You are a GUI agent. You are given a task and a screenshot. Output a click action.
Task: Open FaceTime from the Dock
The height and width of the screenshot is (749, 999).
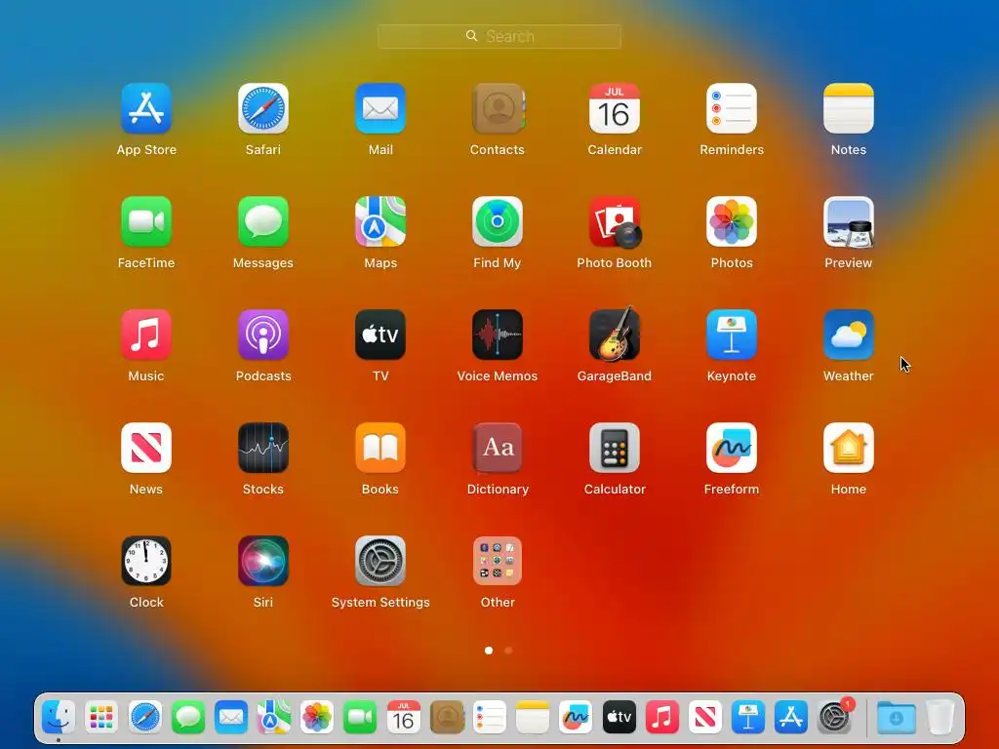coord(360,717)
